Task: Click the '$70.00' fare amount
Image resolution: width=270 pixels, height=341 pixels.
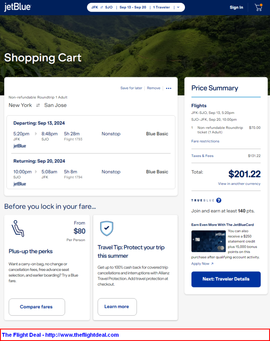Action: pyautogui.click(x=255, y=128)
